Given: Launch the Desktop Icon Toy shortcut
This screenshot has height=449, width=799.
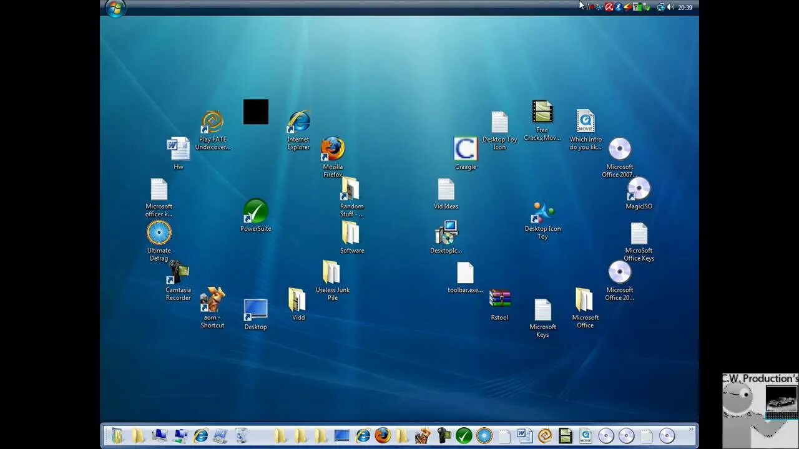Looking at the screenshot, I should (542, 220).
